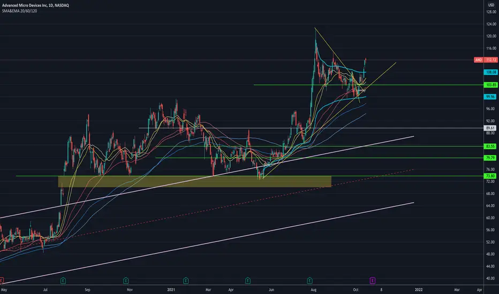Screen dimensions: 499x294
Task: Select the green 79.79 level label
Action: point(490,158)
